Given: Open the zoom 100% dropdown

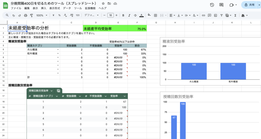Looking at the screenshot, I should pos(41,15).
